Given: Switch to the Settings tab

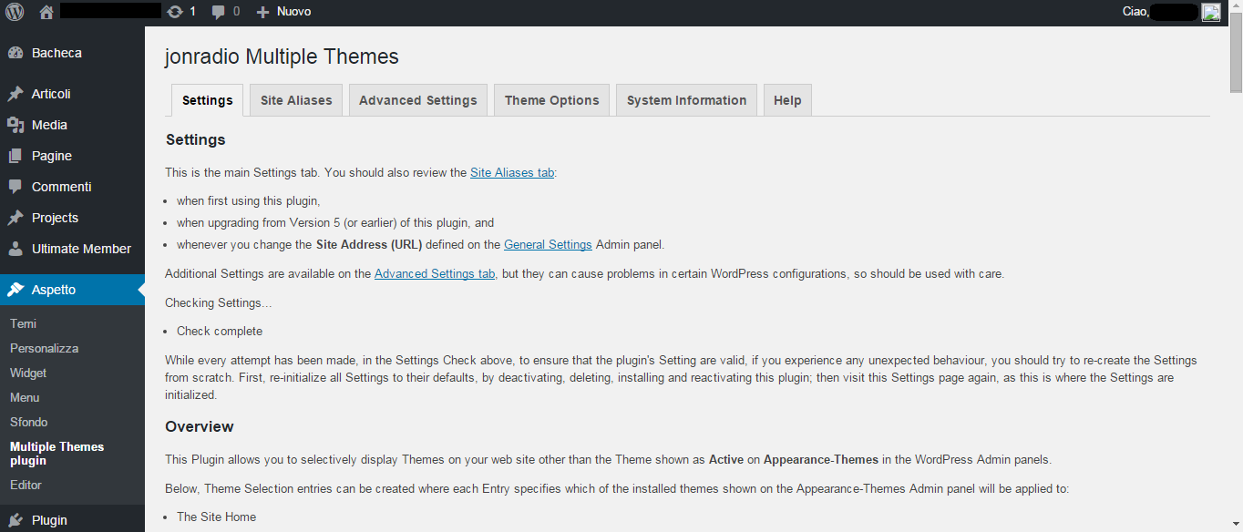Looking at the screenshot, I should coord(208,100).
